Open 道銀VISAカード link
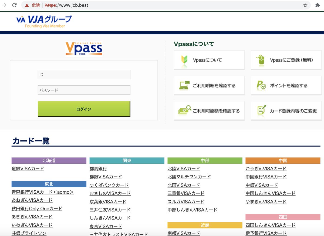 [28, 168]
